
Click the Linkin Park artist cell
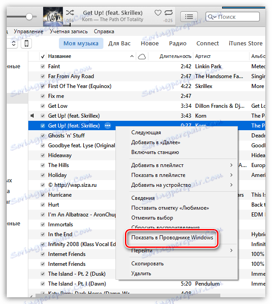click(x=208, y=66)
